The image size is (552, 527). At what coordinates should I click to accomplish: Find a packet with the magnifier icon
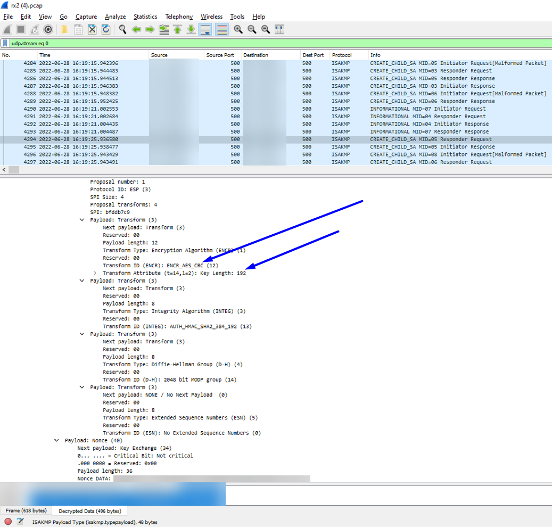tap(121, 29)
